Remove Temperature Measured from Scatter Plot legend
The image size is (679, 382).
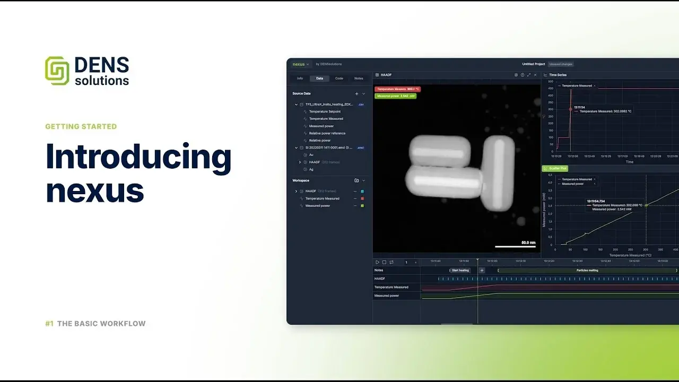point(594,179)
